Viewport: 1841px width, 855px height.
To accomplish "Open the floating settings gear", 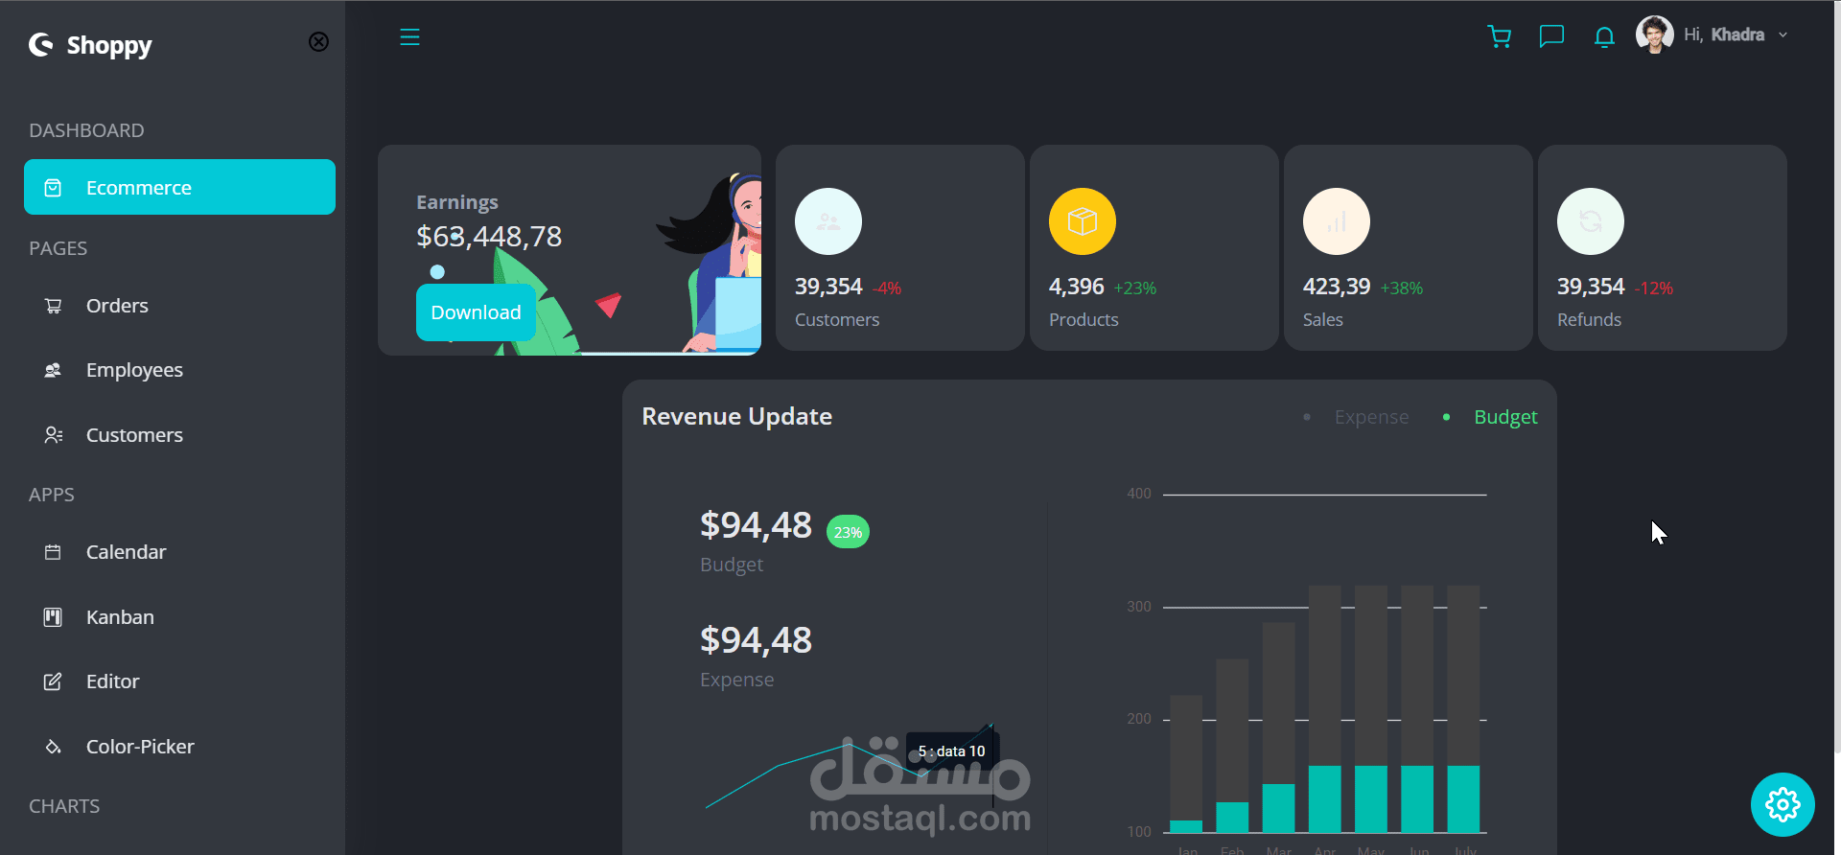I will coord(1783,804).
